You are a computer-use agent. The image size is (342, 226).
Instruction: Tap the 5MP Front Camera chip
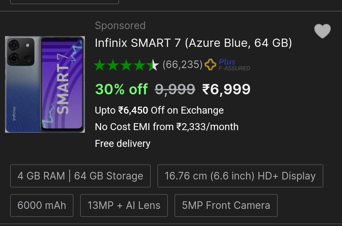[x=226, y=205]
